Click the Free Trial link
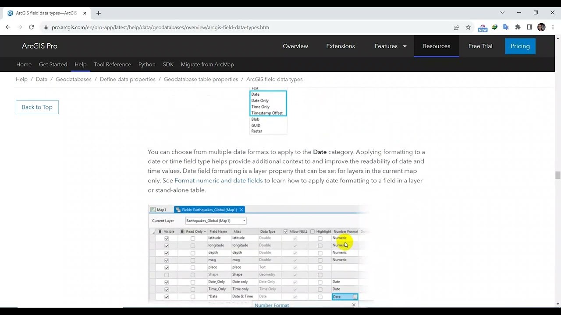The width and height of the screenshot is (561, 315). (x=480, y=46)
